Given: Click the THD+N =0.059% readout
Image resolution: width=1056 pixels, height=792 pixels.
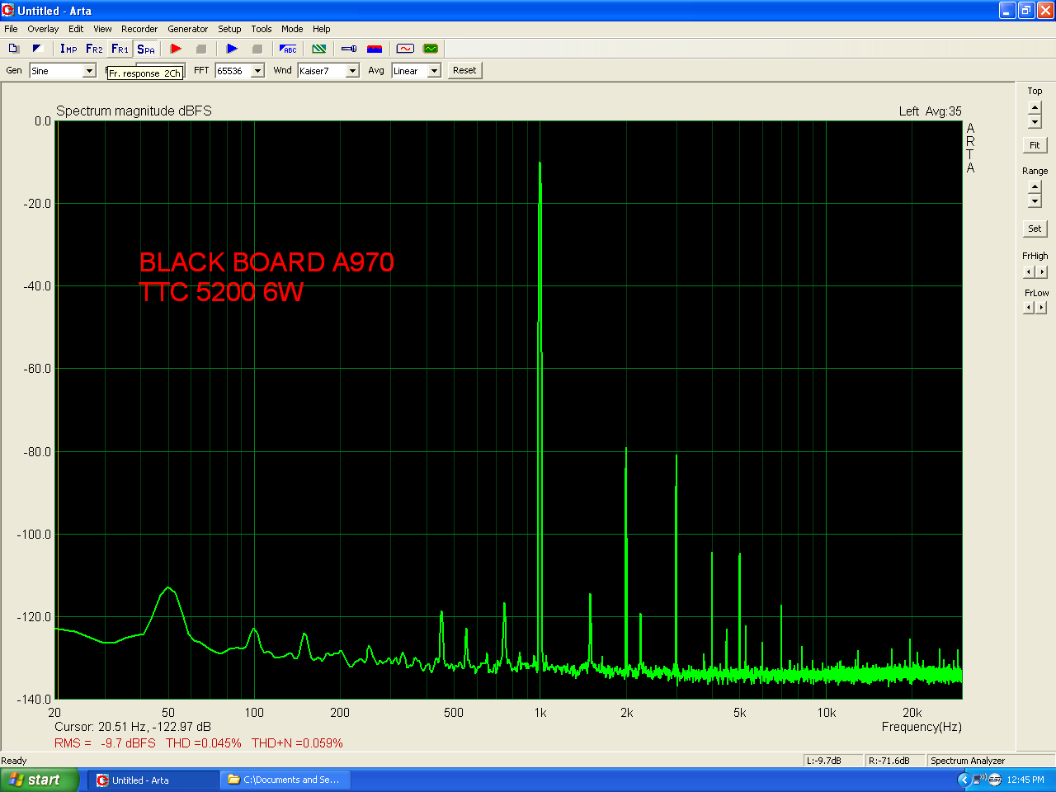Looking at the screenshot, I should coord(297,743).
